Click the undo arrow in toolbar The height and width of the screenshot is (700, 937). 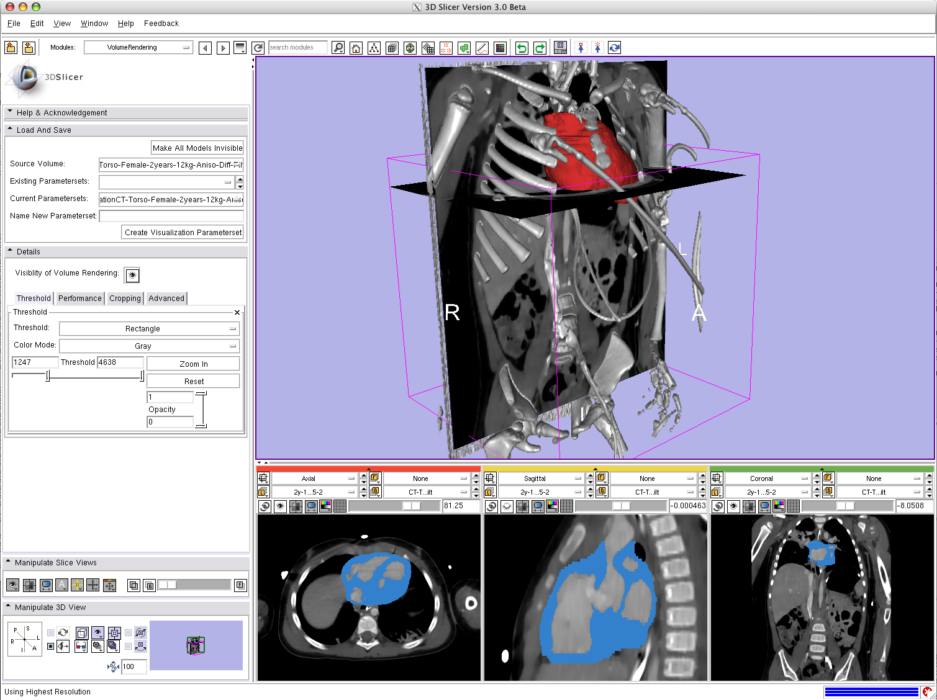[522, 48]
